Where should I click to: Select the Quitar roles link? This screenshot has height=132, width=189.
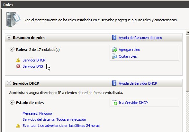128,56
